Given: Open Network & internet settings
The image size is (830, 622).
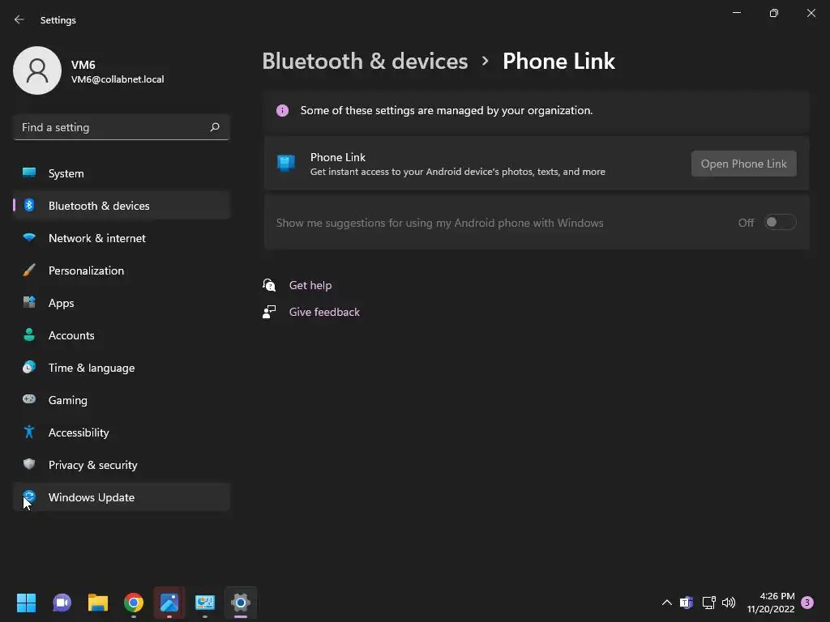Looking at the screenshot, I should tap(122, 238).
